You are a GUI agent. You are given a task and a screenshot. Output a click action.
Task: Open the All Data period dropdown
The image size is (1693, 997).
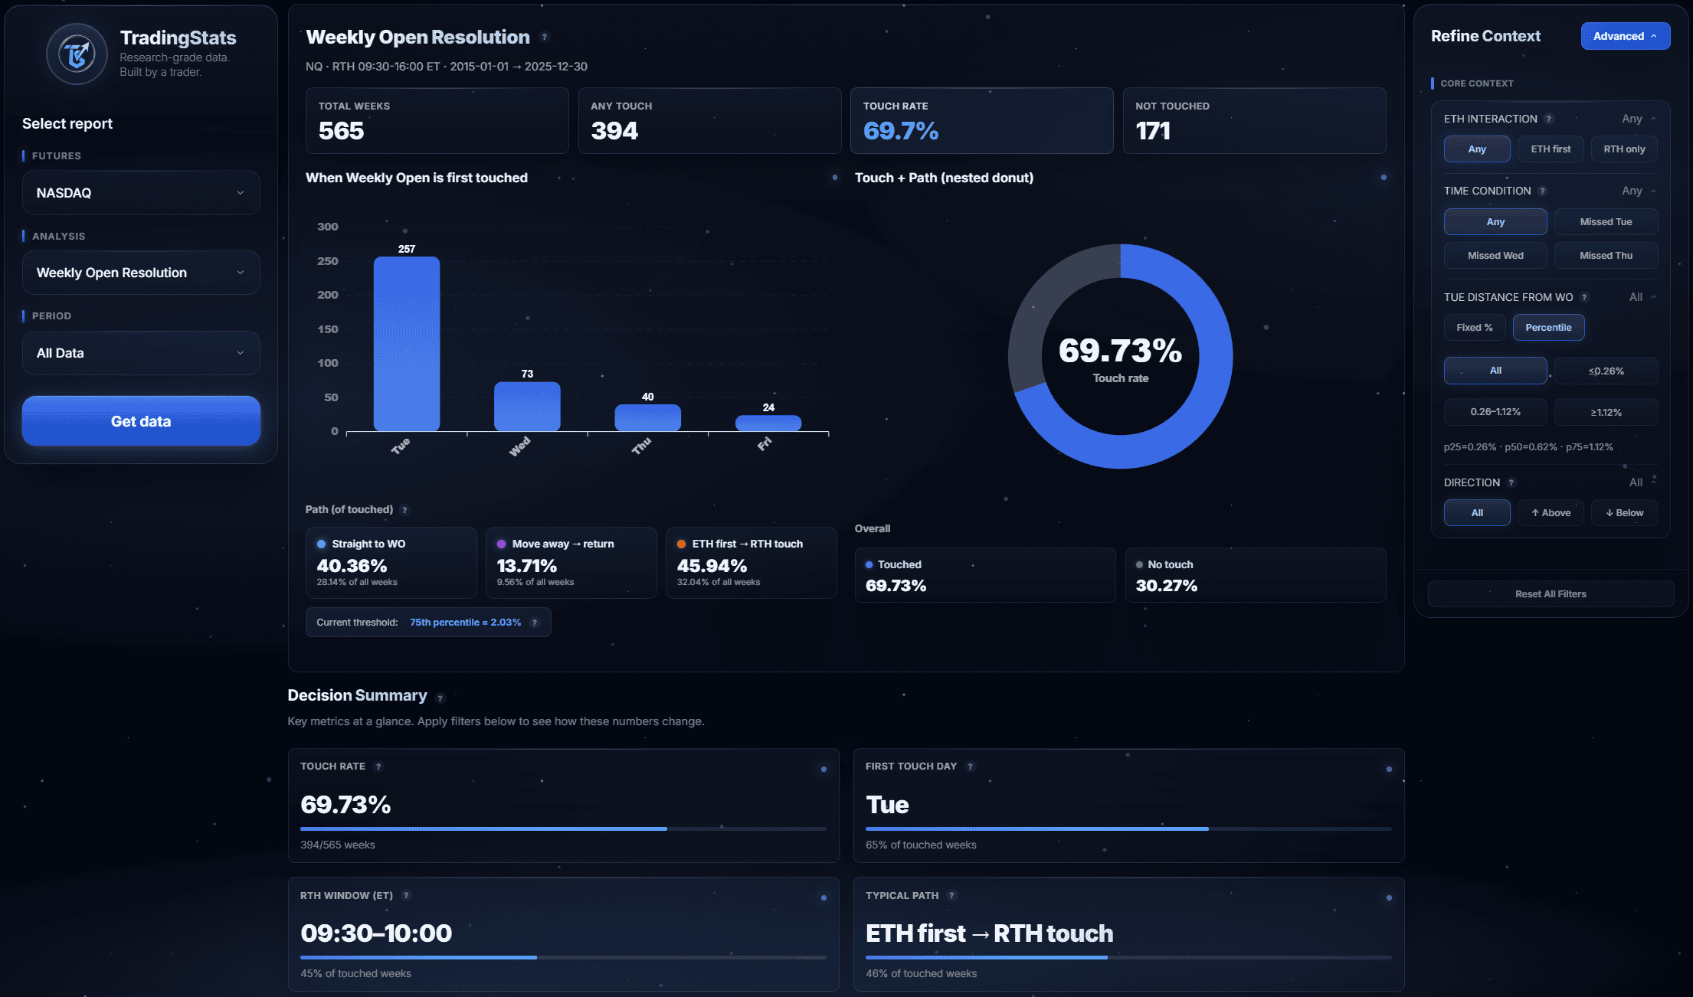[x=141, y=353]
